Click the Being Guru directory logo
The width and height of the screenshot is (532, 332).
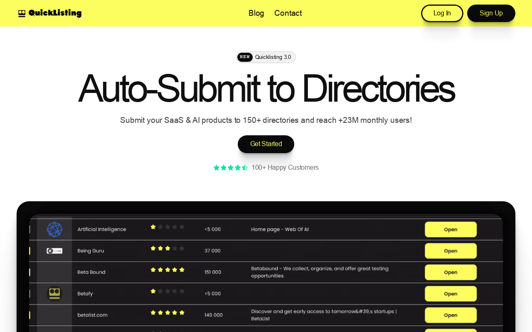[x=54, y=251]
